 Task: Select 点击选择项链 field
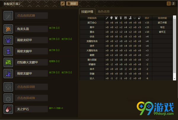31,87
